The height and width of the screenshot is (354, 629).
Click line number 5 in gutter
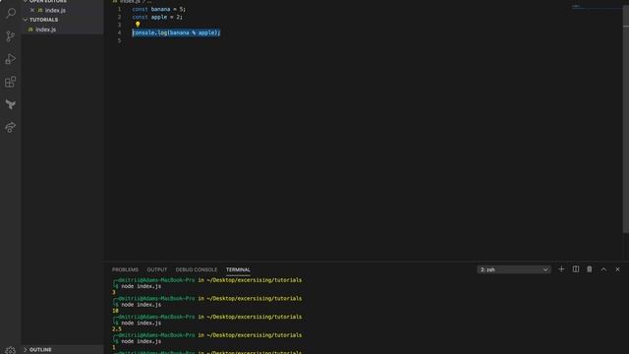coord(119,40)
